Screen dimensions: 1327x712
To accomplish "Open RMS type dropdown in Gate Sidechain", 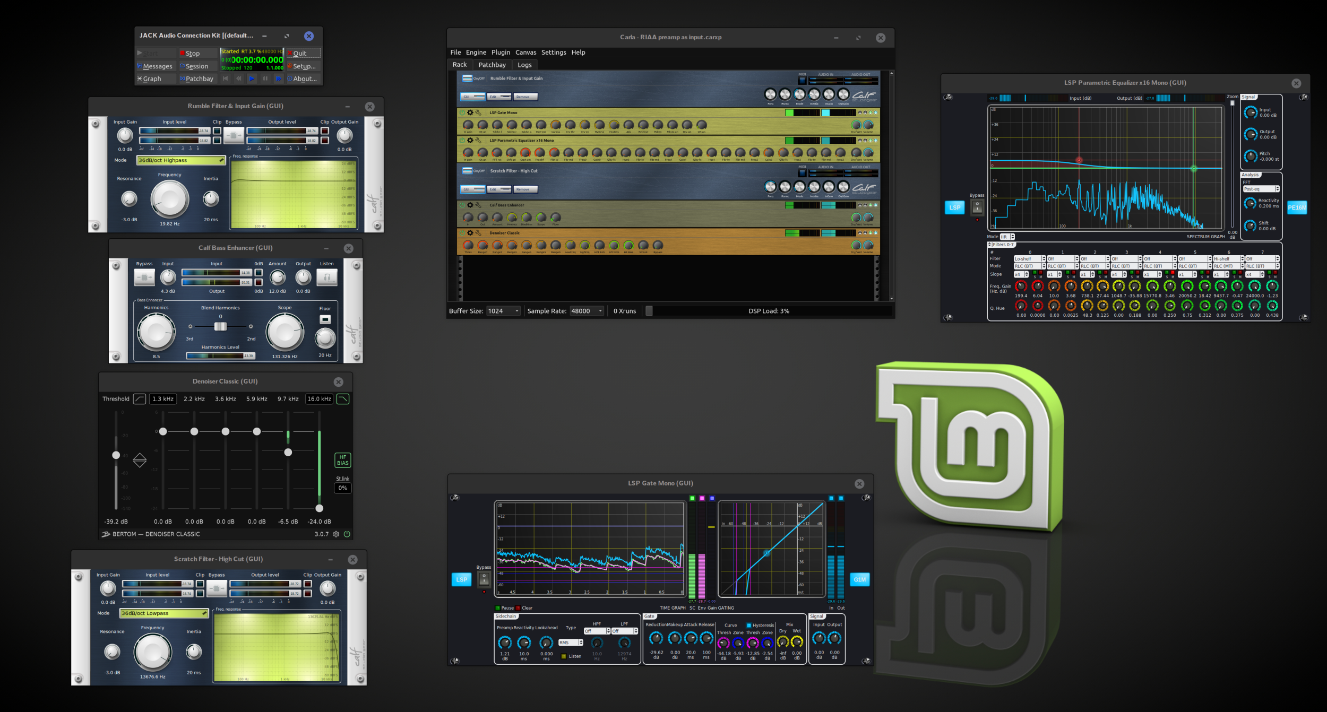I will 571,642.
